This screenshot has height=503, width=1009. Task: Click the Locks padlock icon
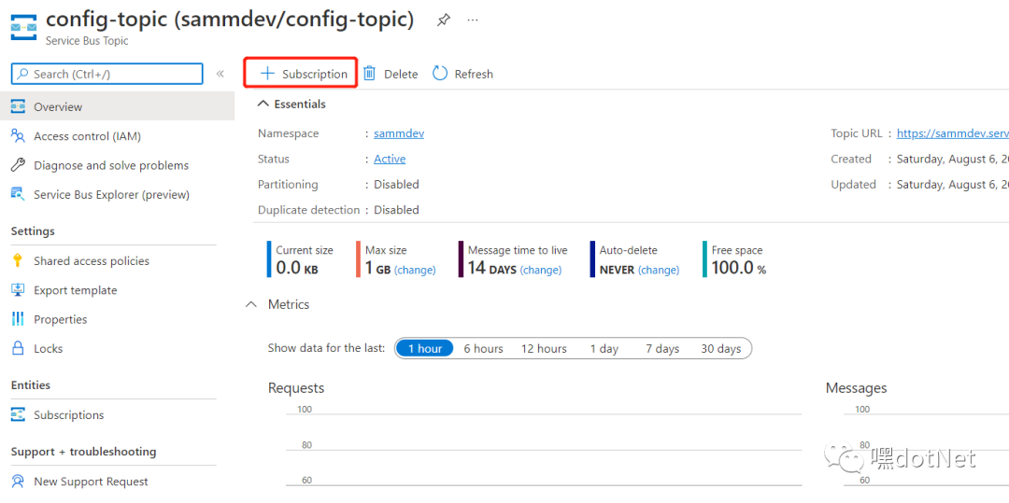coord(18,348)
